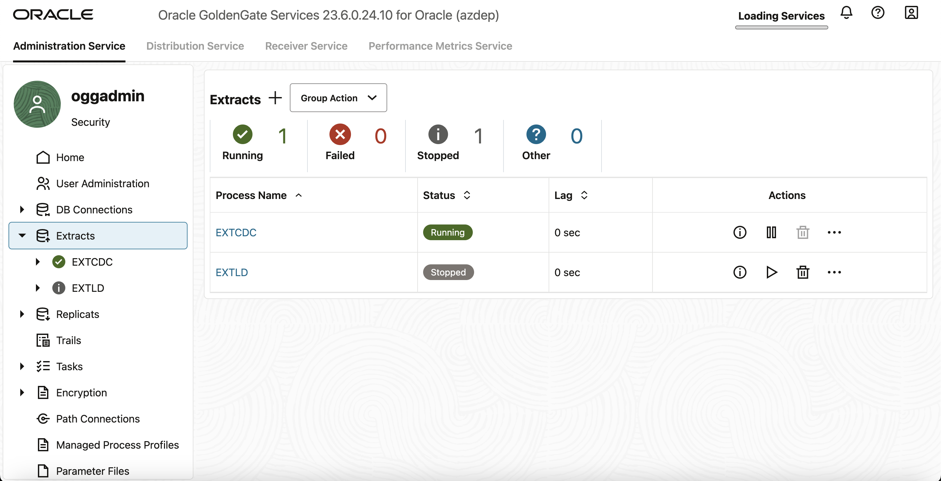
Task: Open the Group Action dropdown
Action: (338, 98)
